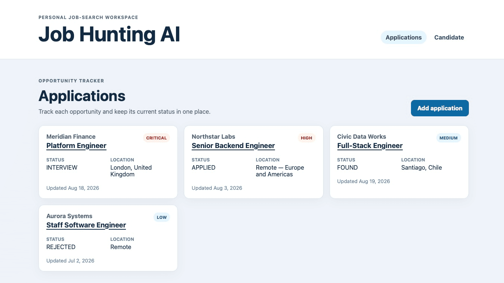Image resolution: width=504 pixels, height=283 pixels.
Task: Click the Updated Jul 2, 2026 text
Action: (x=70, y=261)
